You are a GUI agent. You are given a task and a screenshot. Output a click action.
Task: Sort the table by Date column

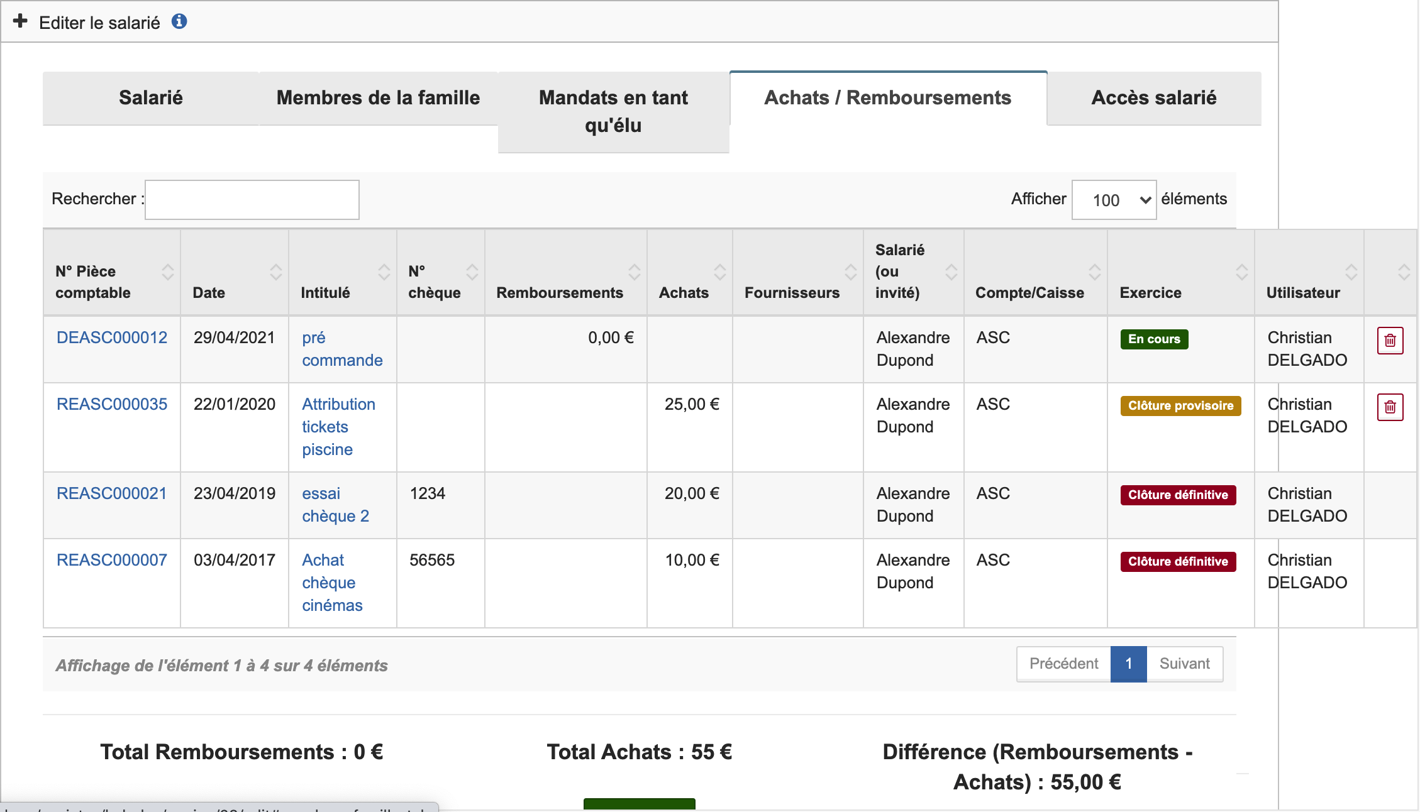click(x=275, y=272)
